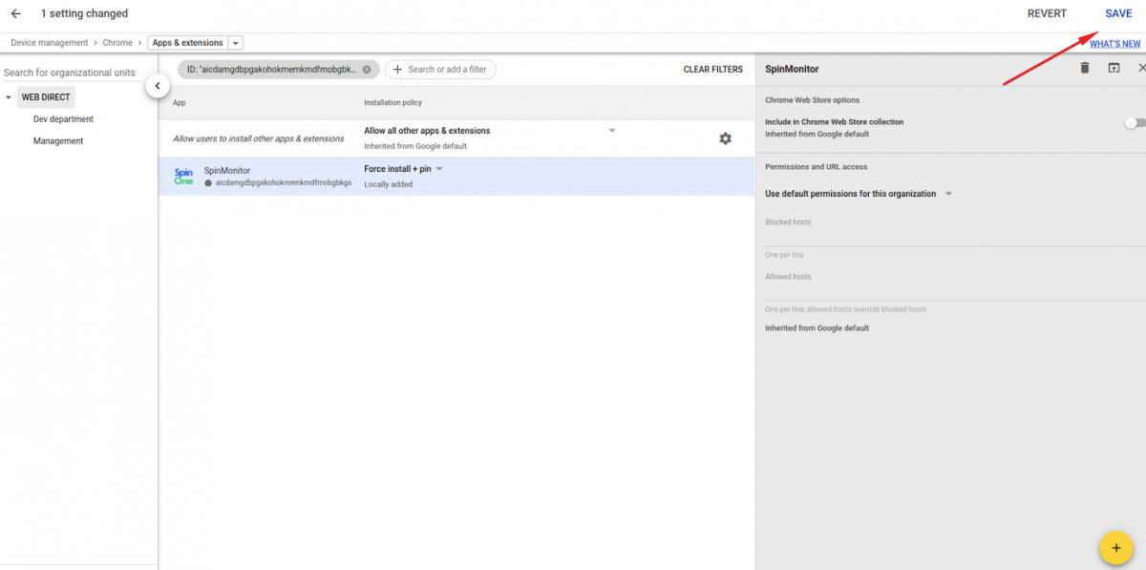Open the Apps & extensions breadcrumb dropdown

pyautogui.click(x=236, y=43)
